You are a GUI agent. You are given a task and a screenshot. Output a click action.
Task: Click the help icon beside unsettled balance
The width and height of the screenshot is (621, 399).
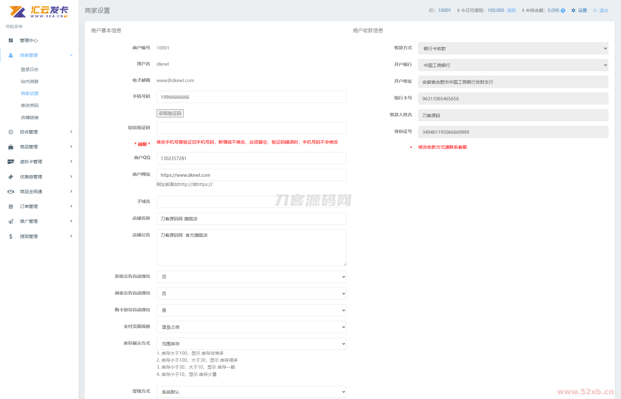pos(563,10)
